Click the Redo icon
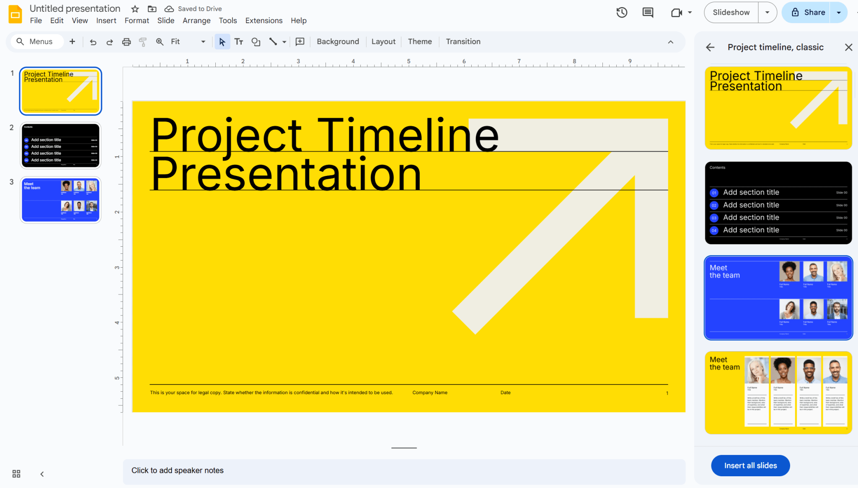858x488 pixels. point(109,41)
